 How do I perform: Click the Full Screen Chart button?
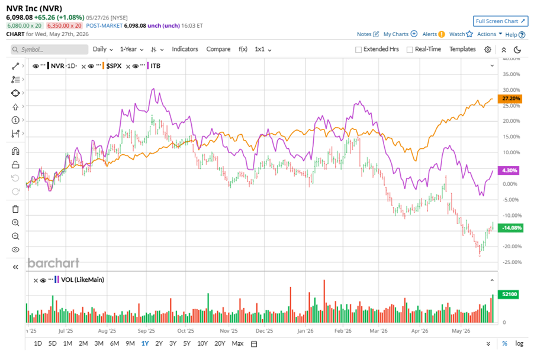pyautogui.click(x=500, y=21)
